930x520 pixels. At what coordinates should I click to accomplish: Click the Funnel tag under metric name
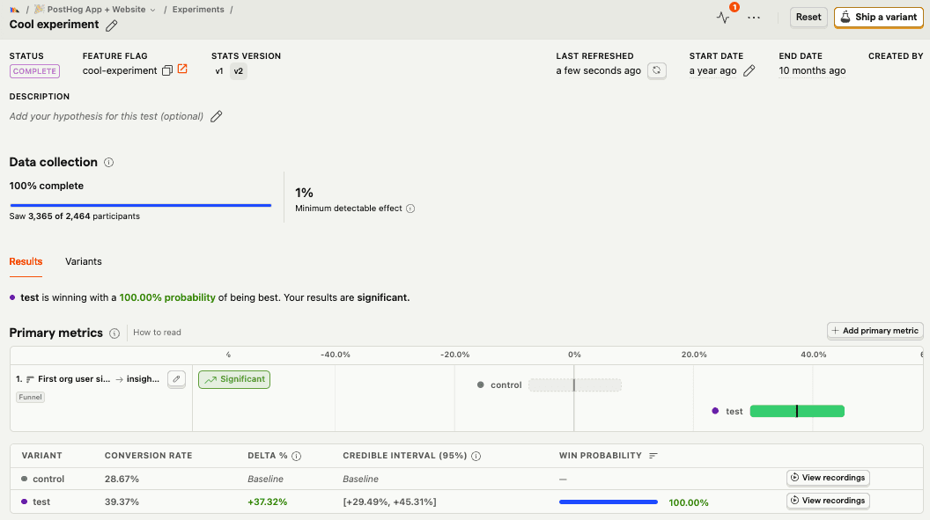[30, 398]
